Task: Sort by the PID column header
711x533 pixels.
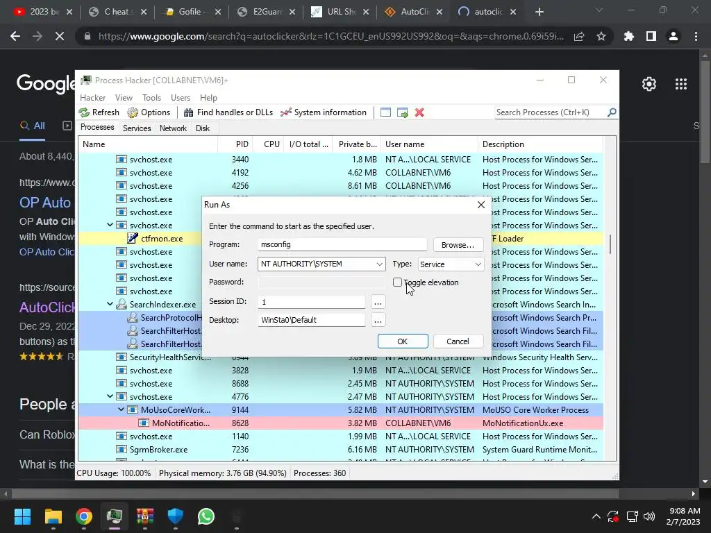Action: coord(235,144)
